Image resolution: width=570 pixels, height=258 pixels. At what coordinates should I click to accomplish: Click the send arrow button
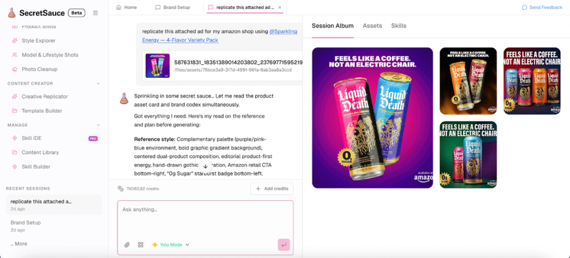pos(283,245)
